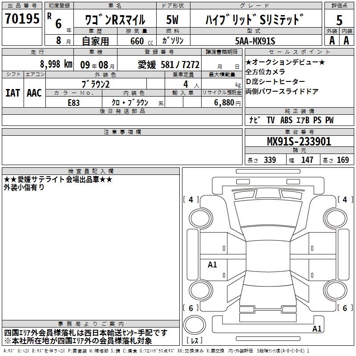Click the displacement value 660 cc
The image size is (356, 356).
(142, 41)
